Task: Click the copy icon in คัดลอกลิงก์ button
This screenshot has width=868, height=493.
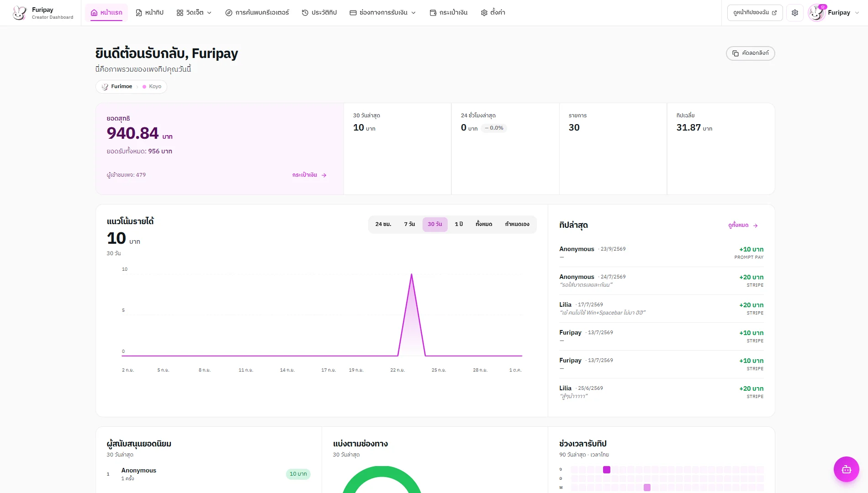Action: tap(736, 53)
